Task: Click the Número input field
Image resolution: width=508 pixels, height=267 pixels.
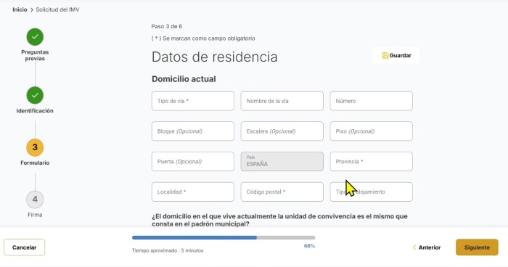Action: click(372, 101)
